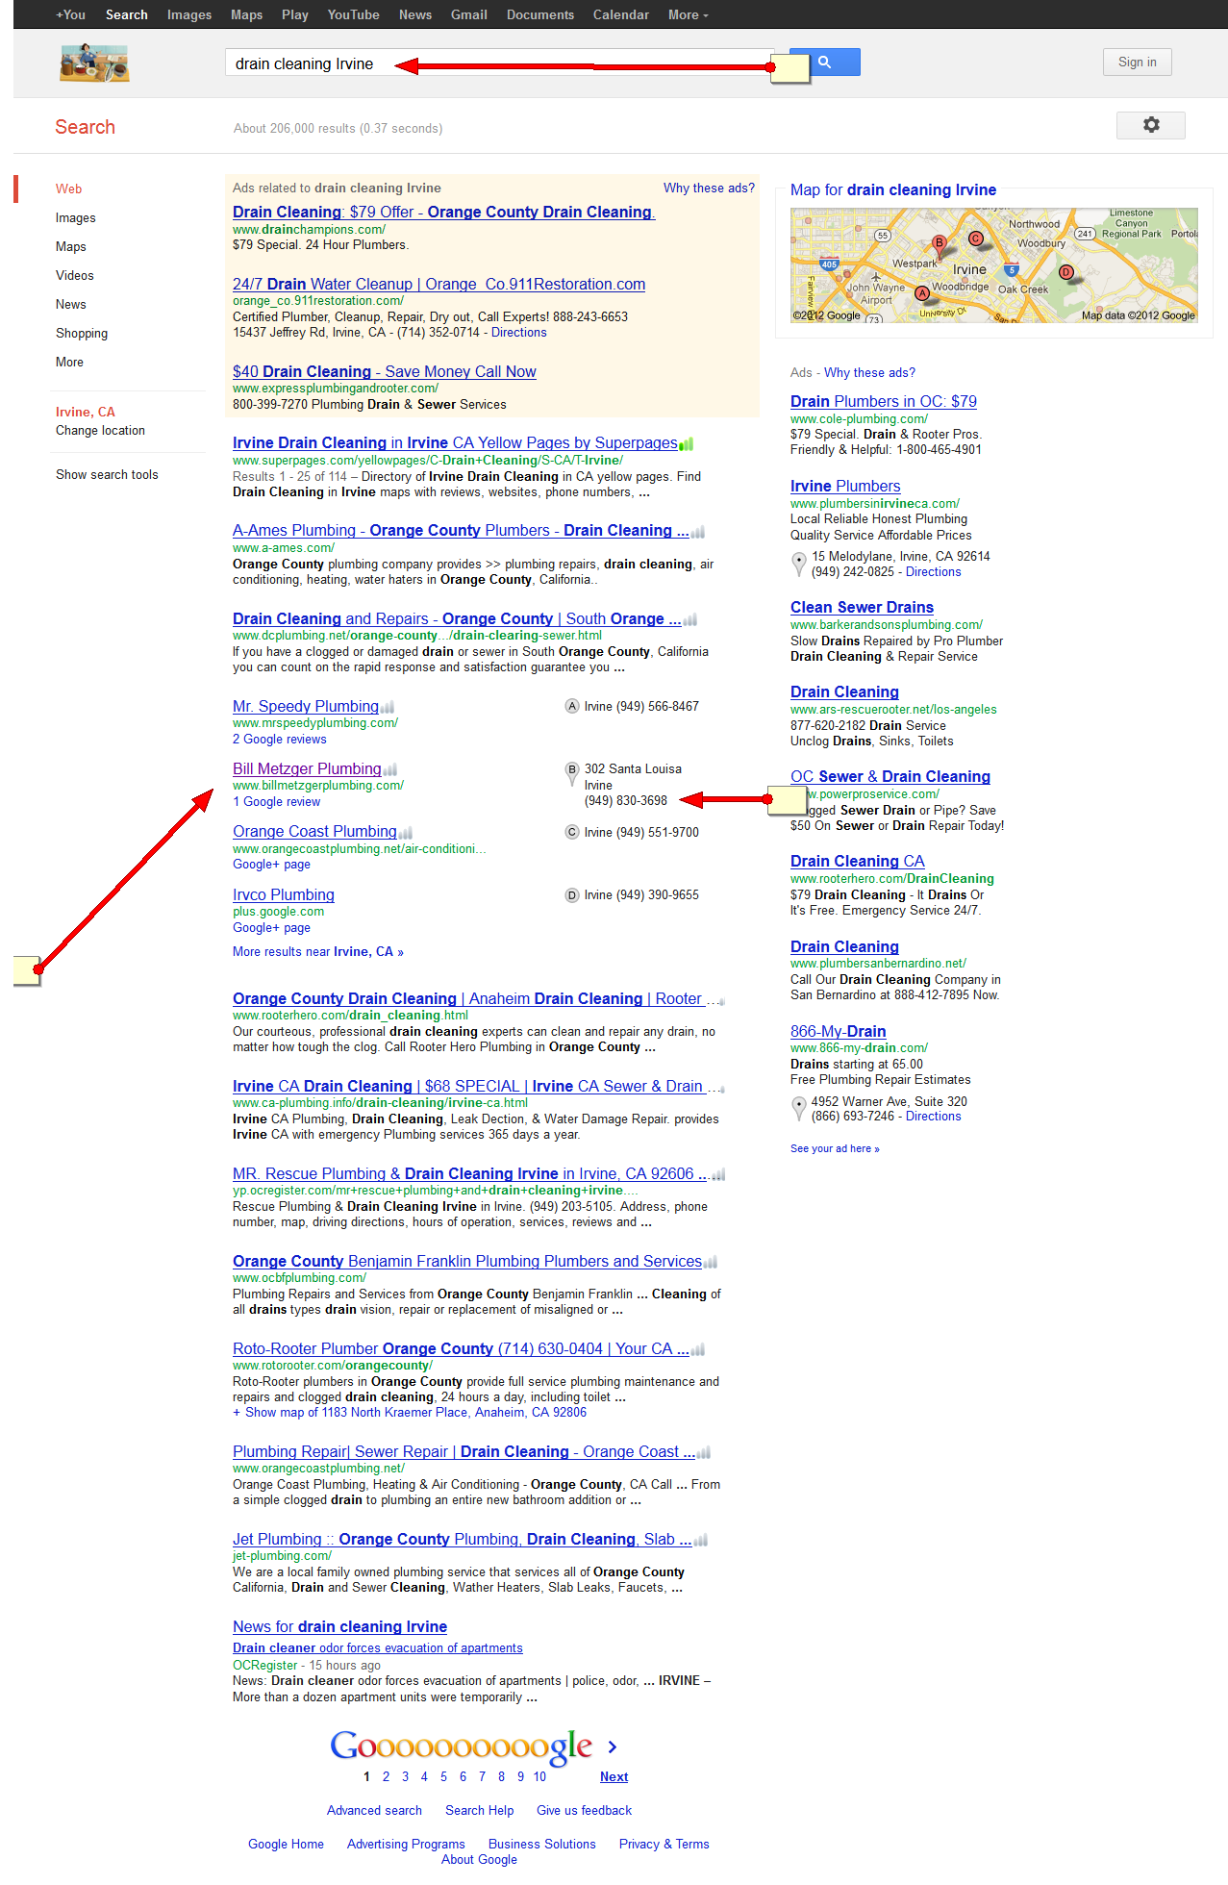Click the Google doodle logo
The width and height of the screenshot is (1228, 1885).
[94, 63]
